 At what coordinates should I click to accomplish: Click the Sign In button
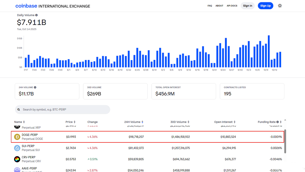(x=248, y=6)
